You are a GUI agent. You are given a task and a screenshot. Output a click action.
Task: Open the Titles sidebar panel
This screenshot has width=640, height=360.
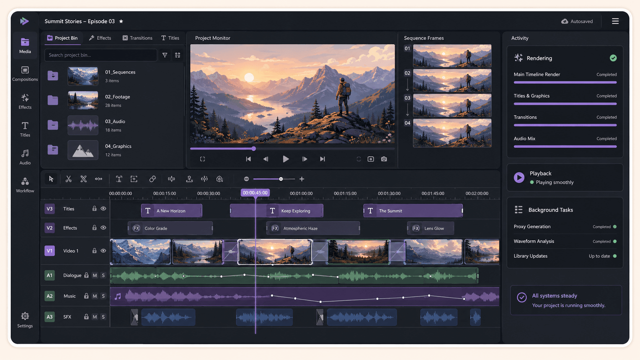[25, 129]
